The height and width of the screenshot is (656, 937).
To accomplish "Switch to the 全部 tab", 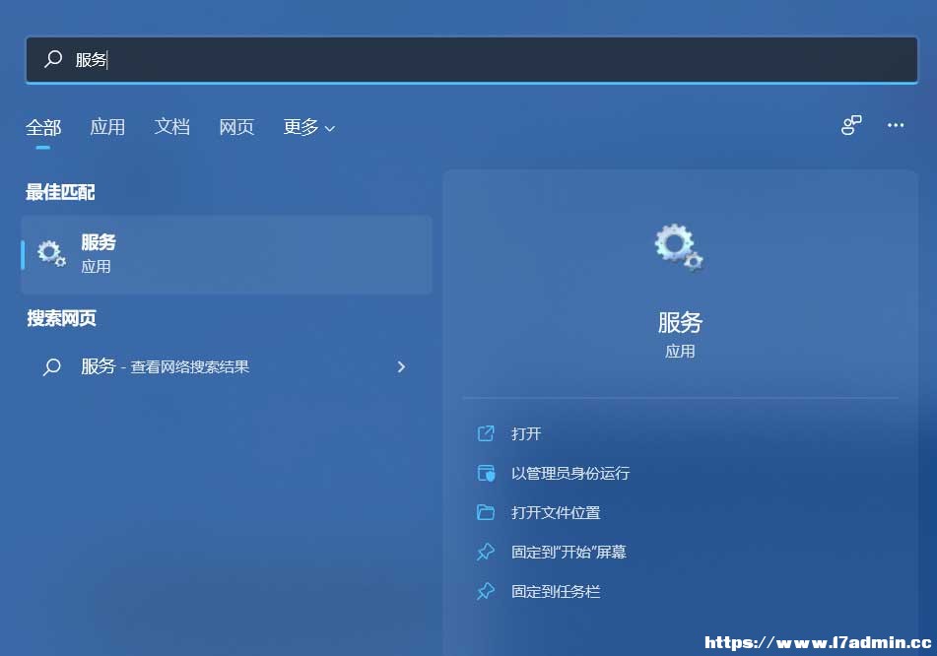I will coord(43,127).
